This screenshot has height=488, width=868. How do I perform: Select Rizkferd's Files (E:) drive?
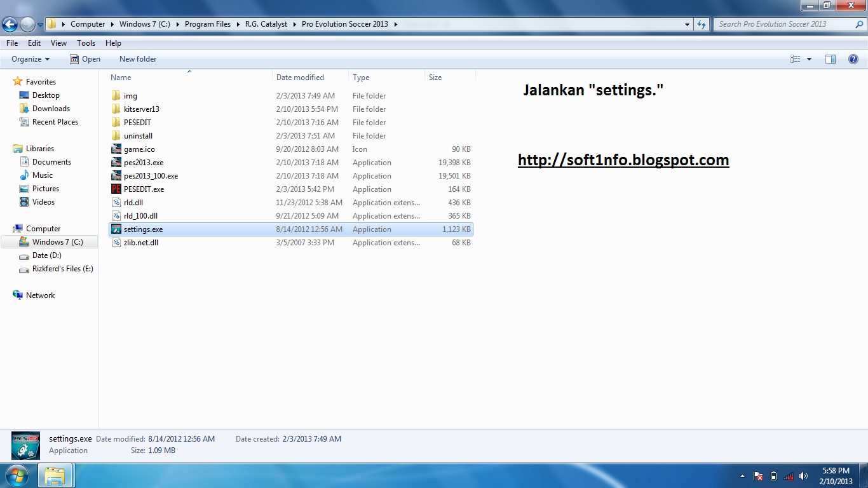coord(63,269)
